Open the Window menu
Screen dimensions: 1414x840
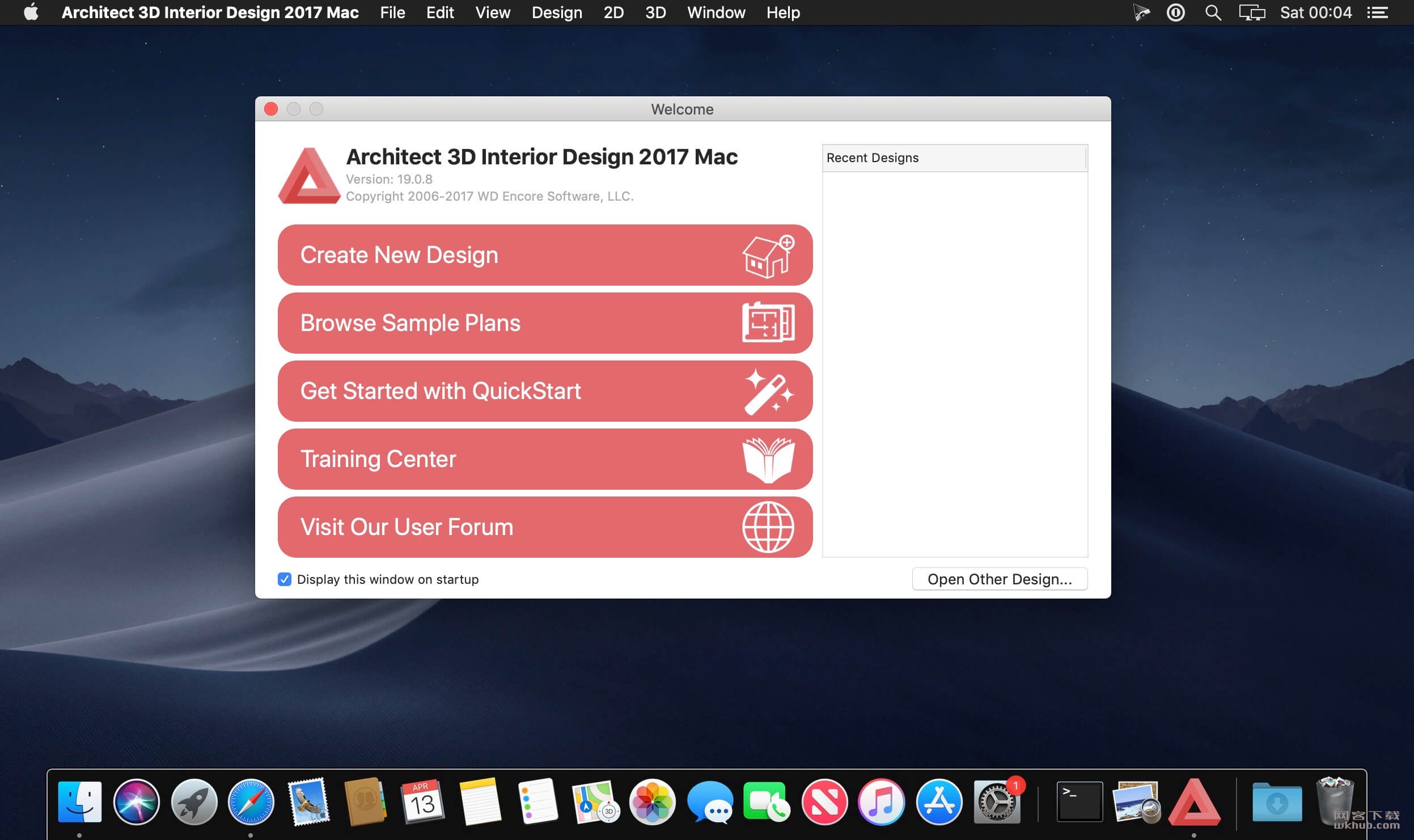[716, 12]
